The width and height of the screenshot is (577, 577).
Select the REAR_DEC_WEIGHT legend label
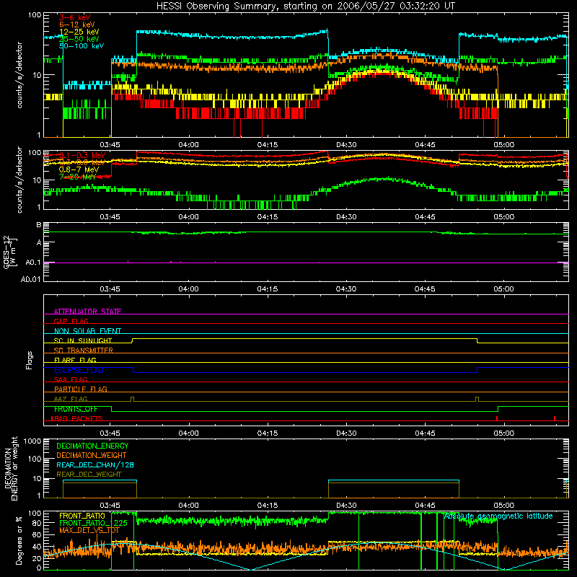89,475
